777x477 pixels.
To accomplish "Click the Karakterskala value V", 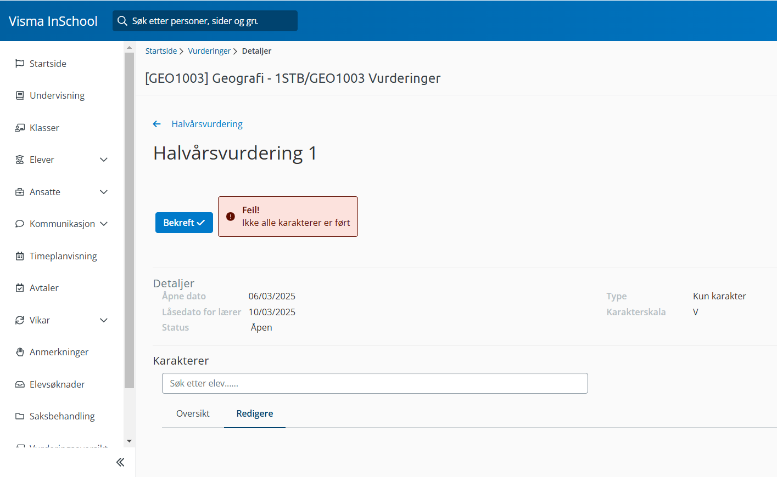I will pyautogui.click(x=696, y=312).
